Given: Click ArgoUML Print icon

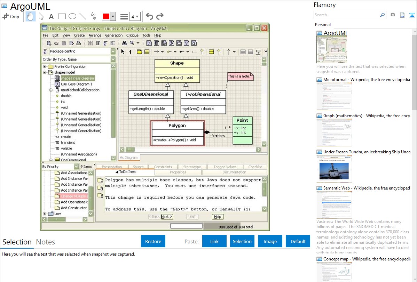Looking at the screenshot, I should pyautogui.click(x=79, y=43).
